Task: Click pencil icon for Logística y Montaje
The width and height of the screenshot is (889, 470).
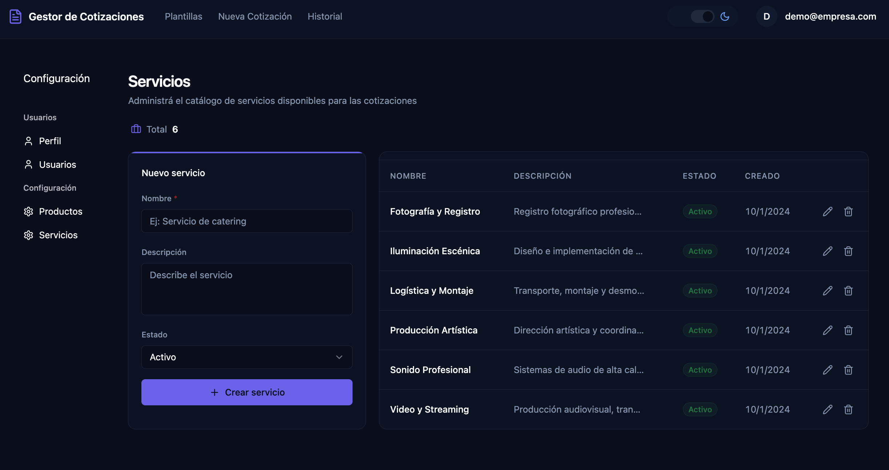Action: pos(828,291)
